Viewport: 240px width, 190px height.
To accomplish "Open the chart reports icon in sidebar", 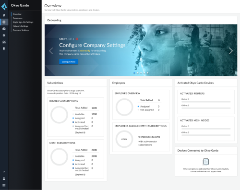I will click(4, 42).
